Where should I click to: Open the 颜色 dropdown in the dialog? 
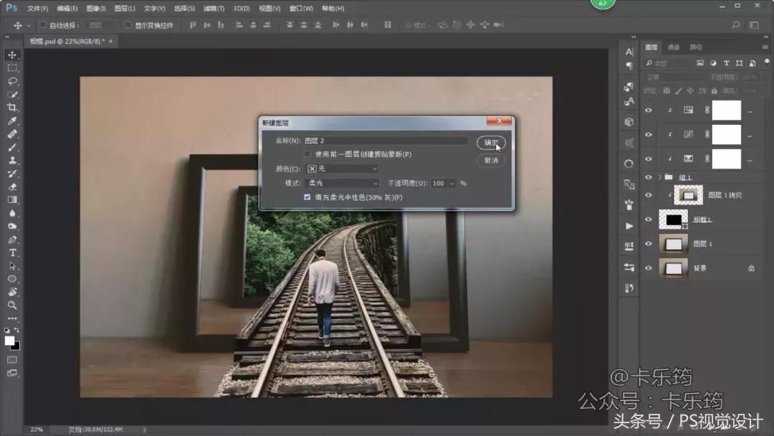tap(342, 169)
